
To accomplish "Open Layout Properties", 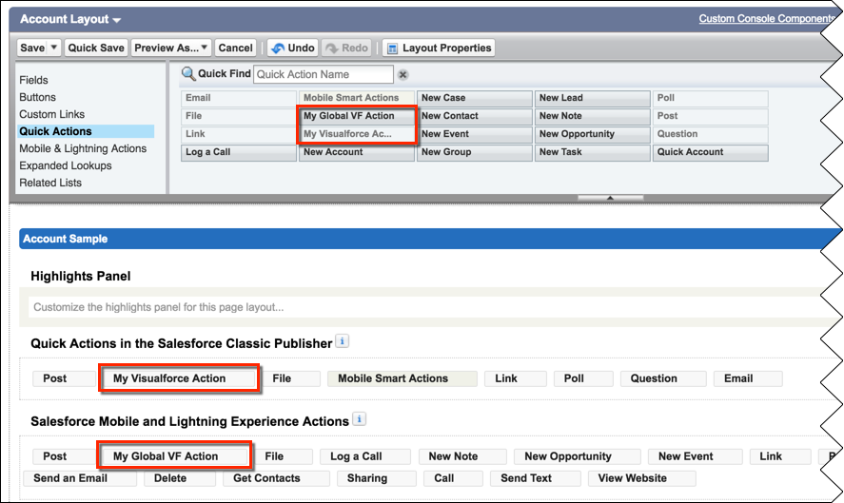I will click(439, 48).
